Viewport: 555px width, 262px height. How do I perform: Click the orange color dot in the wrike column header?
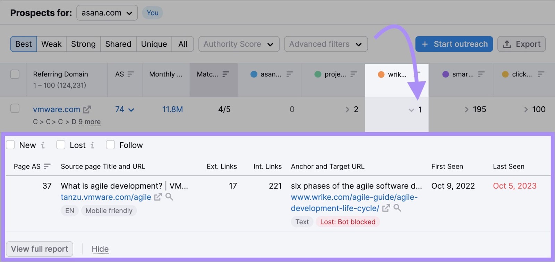[382, 74]
